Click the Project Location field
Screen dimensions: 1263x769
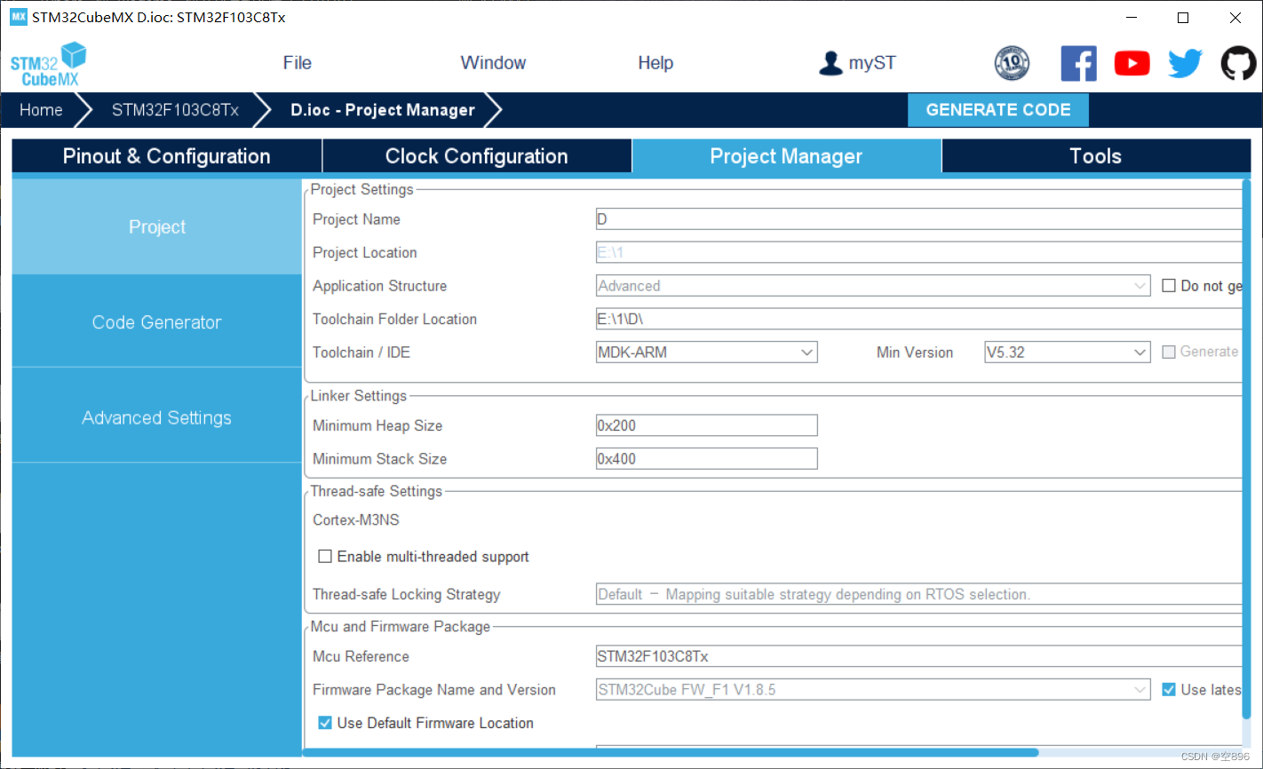pos(918,252)
